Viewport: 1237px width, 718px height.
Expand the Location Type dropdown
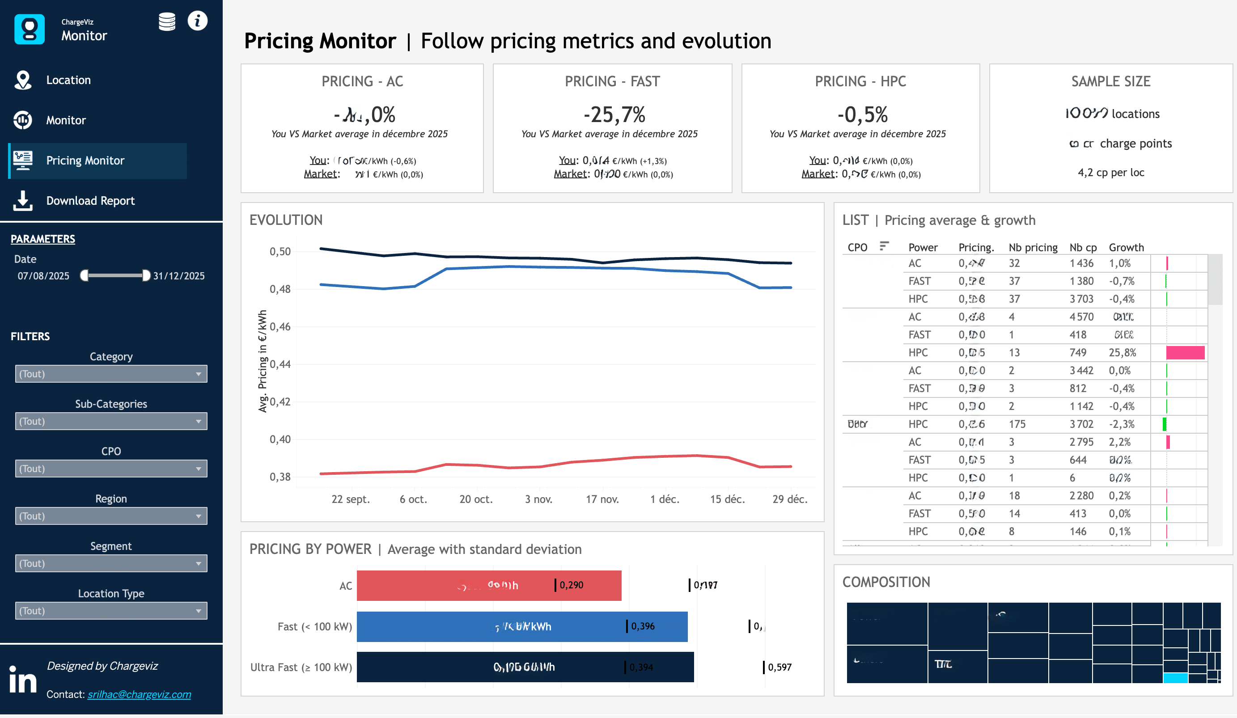(111, 611)
